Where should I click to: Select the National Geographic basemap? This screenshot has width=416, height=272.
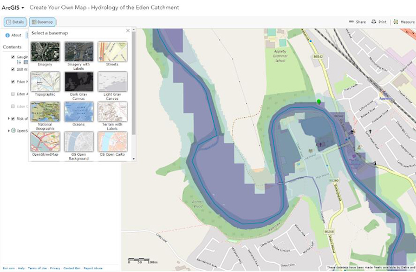[x=45, y=112]
